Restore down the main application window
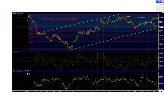Viewport: 164px width, 98px height. pyautogui.click(x=159, y=2)
